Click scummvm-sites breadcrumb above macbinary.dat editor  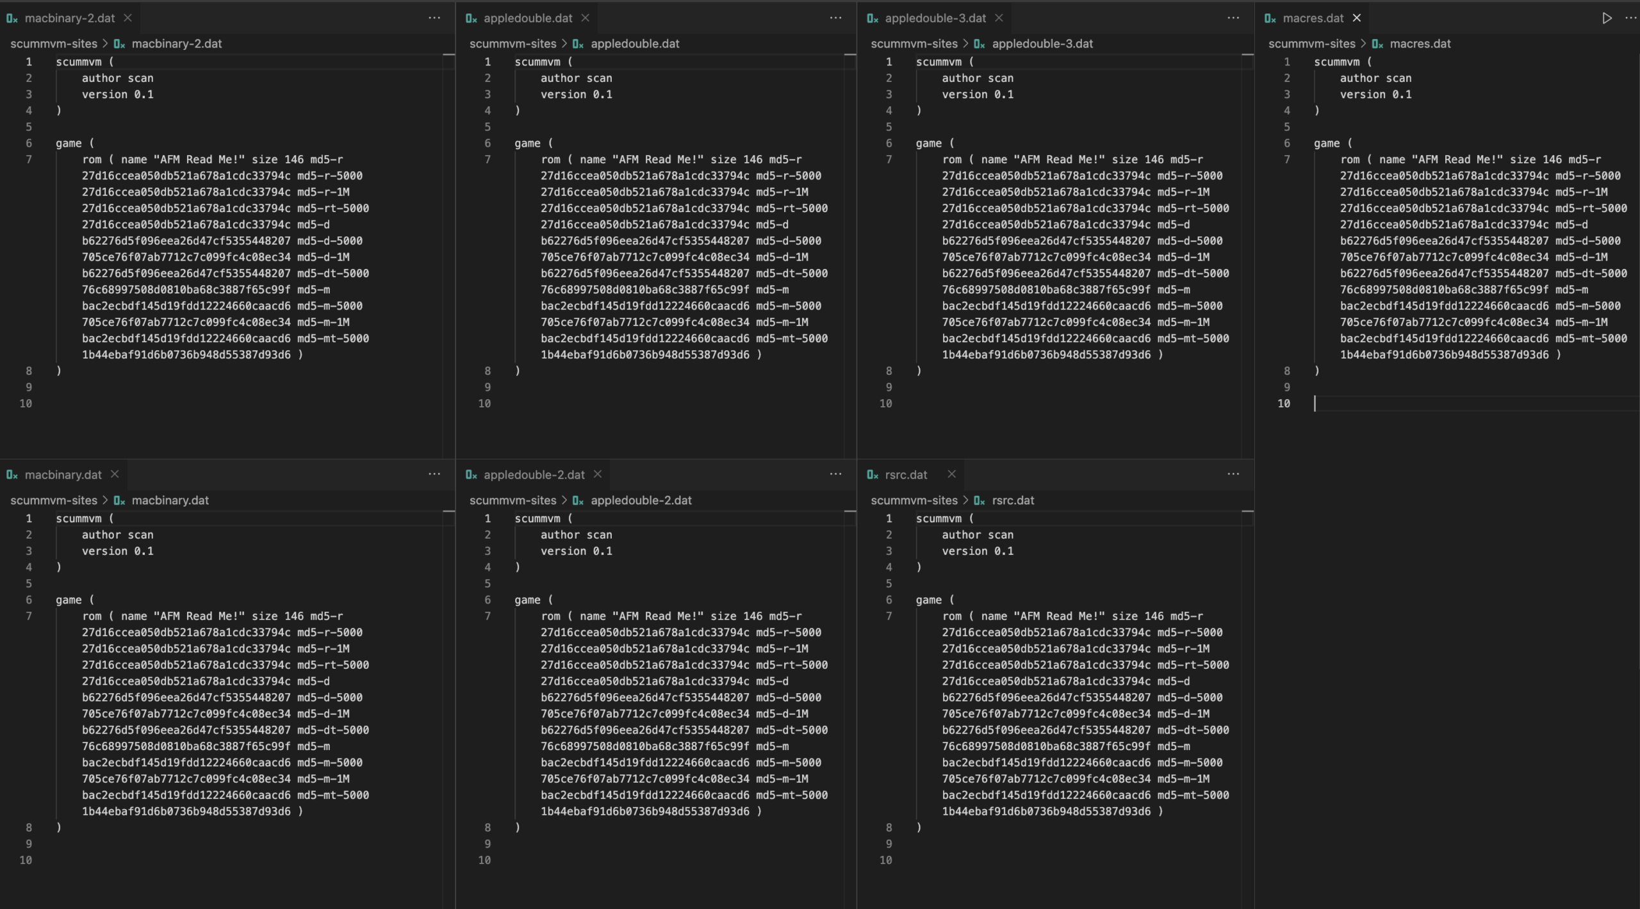(54, 500)
